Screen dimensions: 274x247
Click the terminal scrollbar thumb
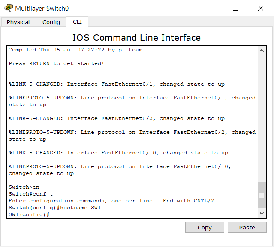point(262,195)
